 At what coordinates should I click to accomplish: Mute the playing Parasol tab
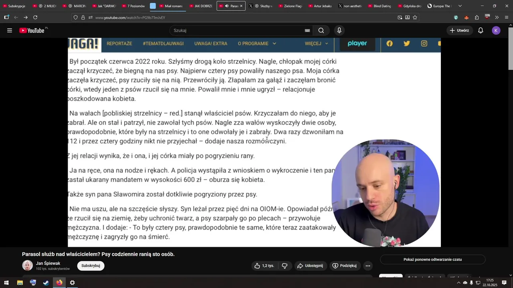pyautogui.click(x=227, y=6)
